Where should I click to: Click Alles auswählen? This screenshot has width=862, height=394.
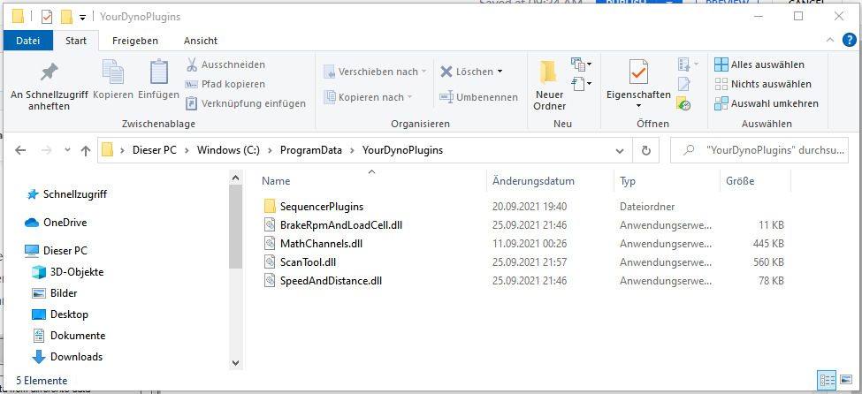click(x=759, y=64)
